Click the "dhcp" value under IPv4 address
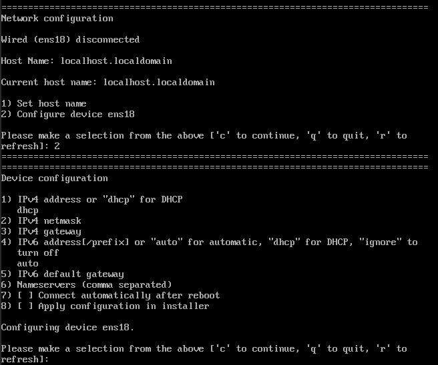Image resolution: width=438 pixels, height=365 pixels. coord(27,210)
